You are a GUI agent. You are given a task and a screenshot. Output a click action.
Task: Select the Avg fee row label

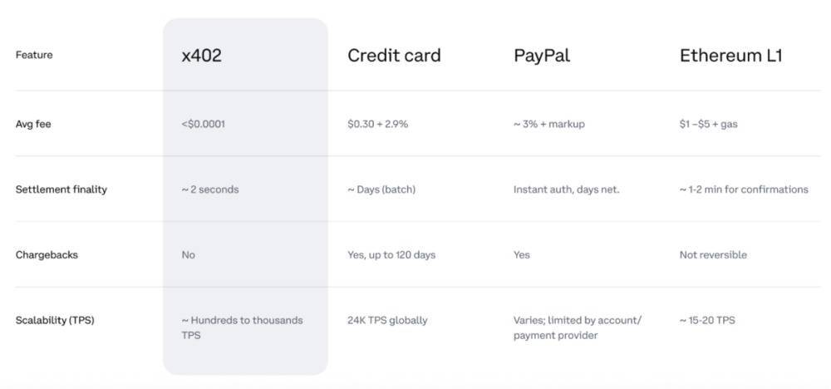tap(33, 124)
